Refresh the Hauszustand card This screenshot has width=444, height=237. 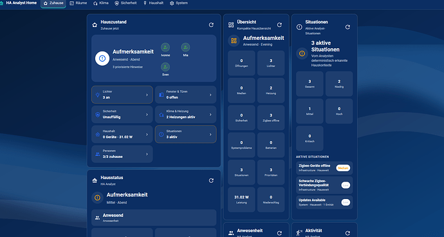(x=211, y=25)
